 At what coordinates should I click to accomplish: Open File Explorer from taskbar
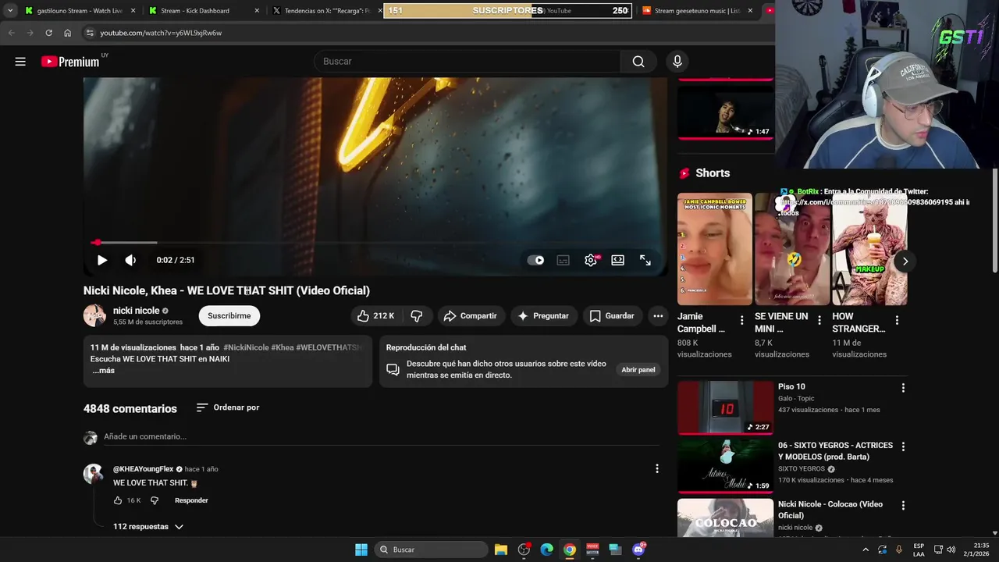(x=501, y=550)
